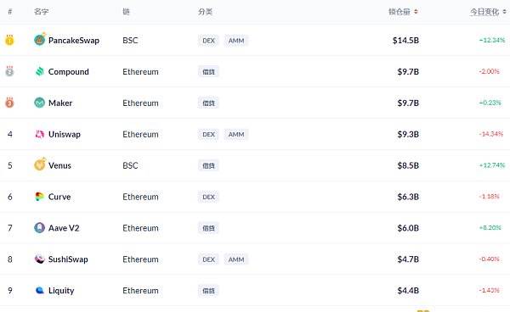
Task: Click the Venus logo icon
Action: (40, 164)
